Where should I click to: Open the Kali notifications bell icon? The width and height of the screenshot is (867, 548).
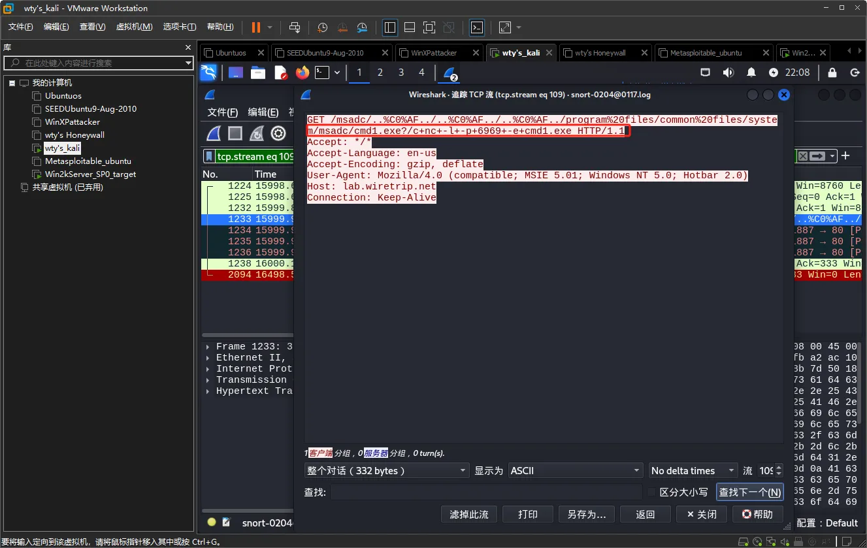click(751, 73)
